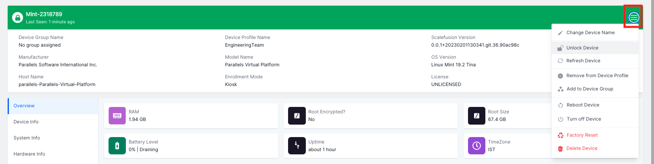Click the green Battery Level icon
The image size is (654, 164).
[x=117, y=146]
